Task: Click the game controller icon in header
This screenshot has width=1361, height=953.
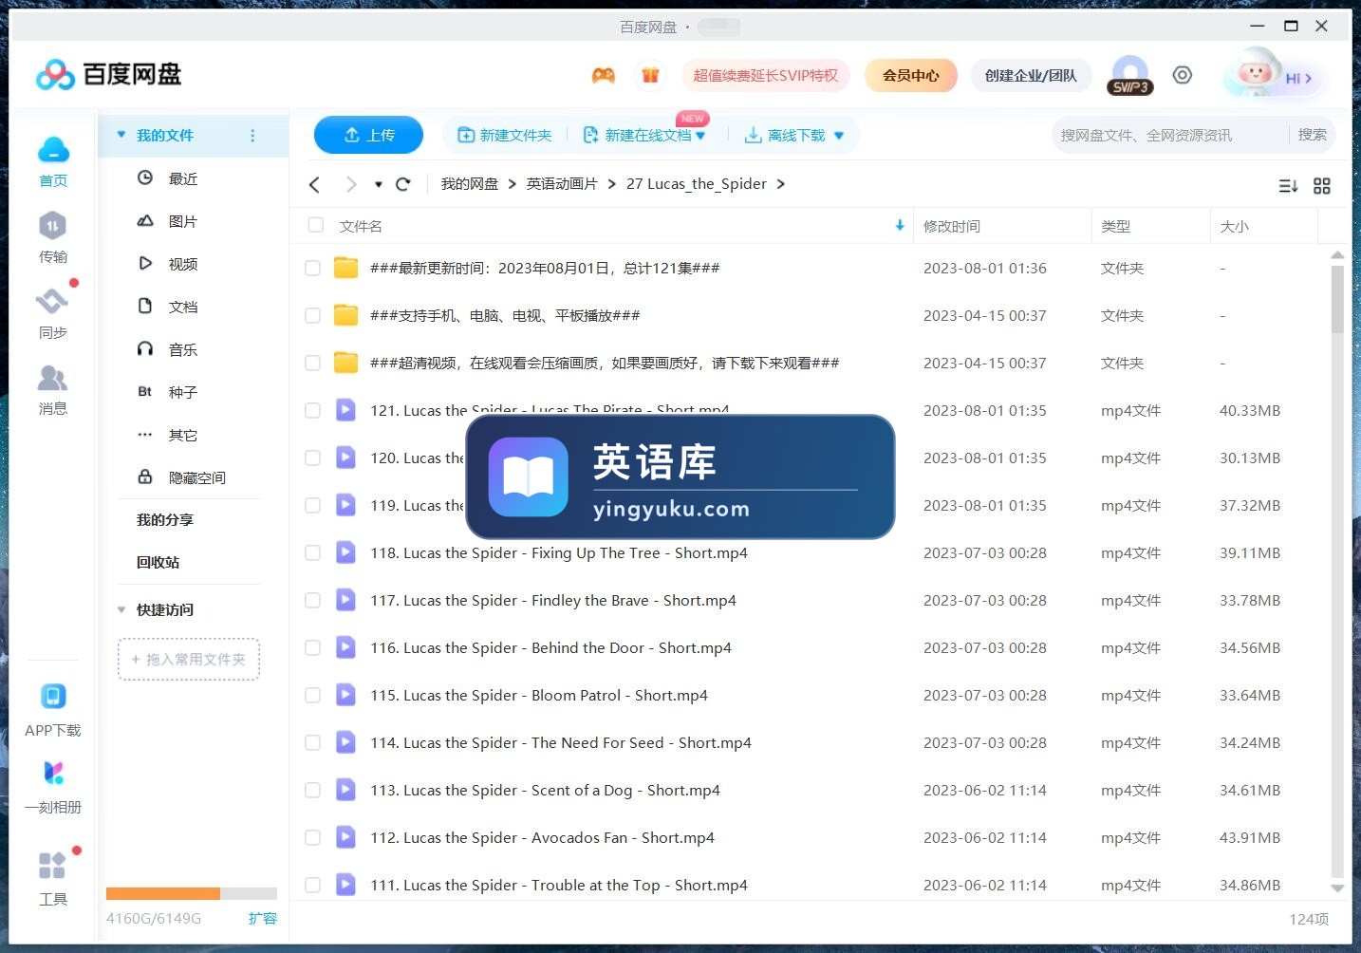Action: pyautogui.click(x=604, y=75)
